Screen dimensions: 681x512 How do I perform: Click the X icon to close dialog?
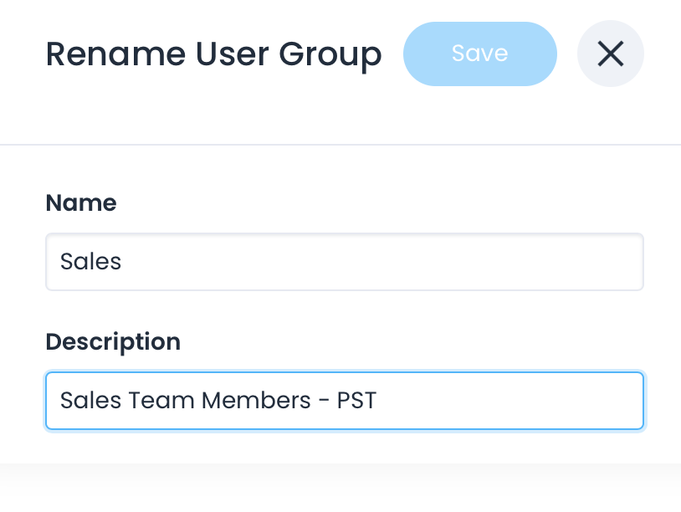click(611, 54)
